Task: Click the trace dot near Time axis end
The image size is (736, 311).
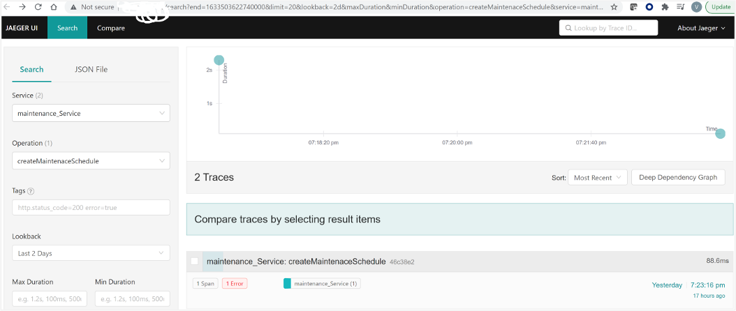Action: [x=720, y=134]
